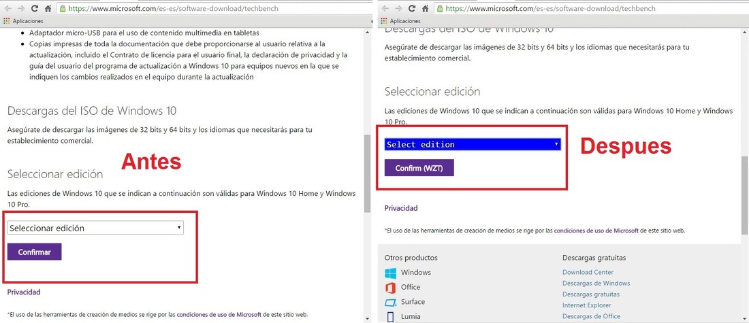Image resolution: width=749 pixels, height=323 pixels.
Task: Click the left browser's URL address field
Action: 214,9
